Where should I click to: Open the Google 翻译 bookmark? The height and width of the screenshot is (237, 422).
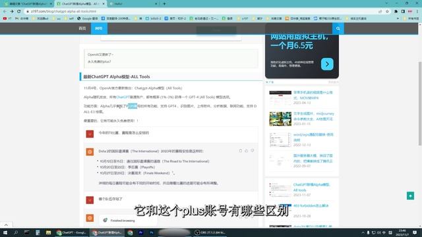click(88, 18)
